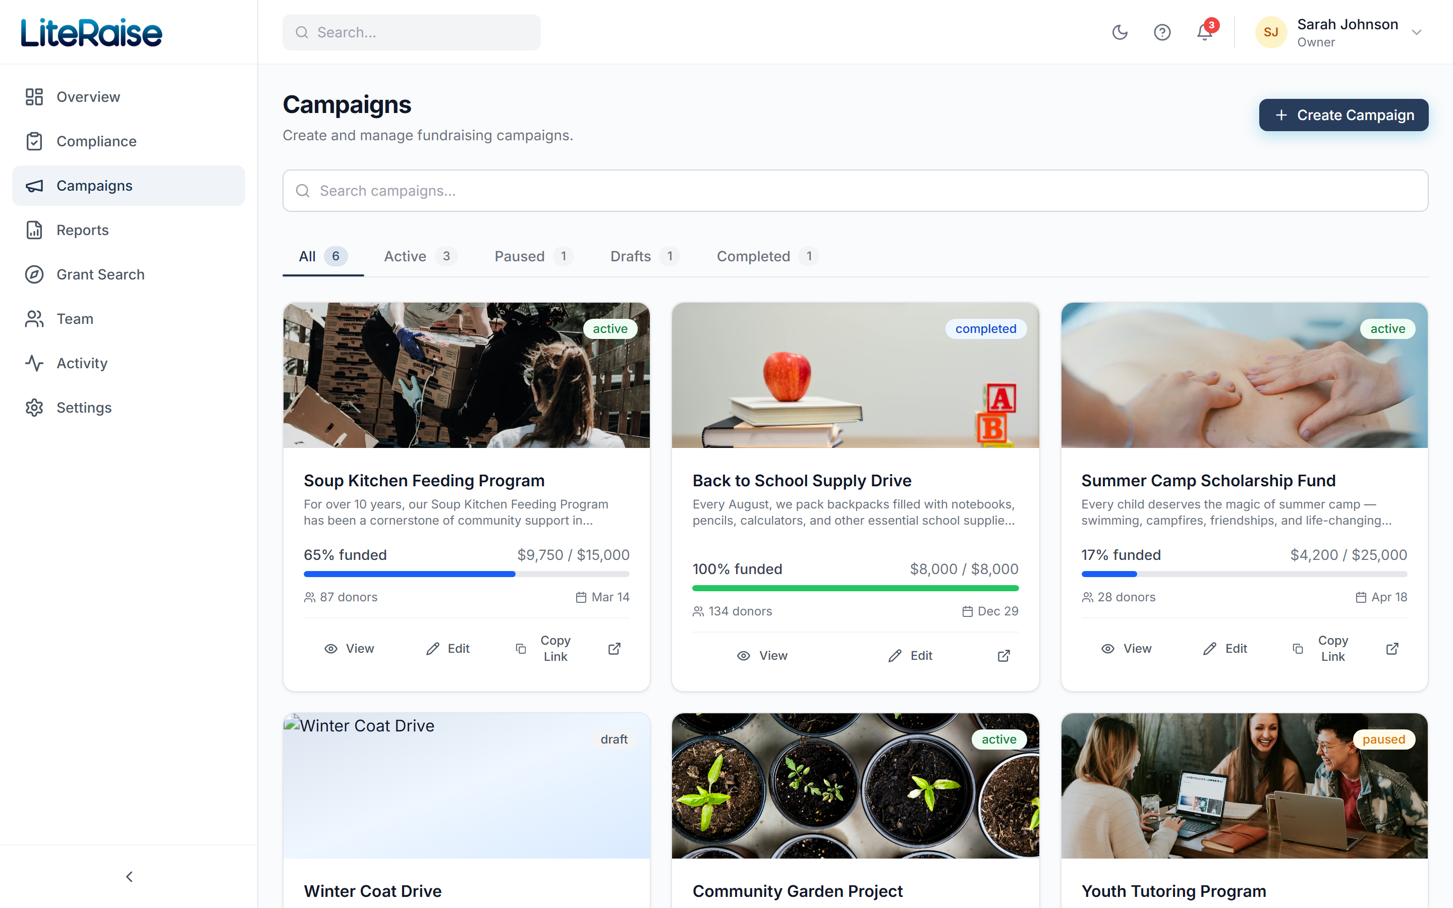Click the Apr 18 date

[1381, 597]
